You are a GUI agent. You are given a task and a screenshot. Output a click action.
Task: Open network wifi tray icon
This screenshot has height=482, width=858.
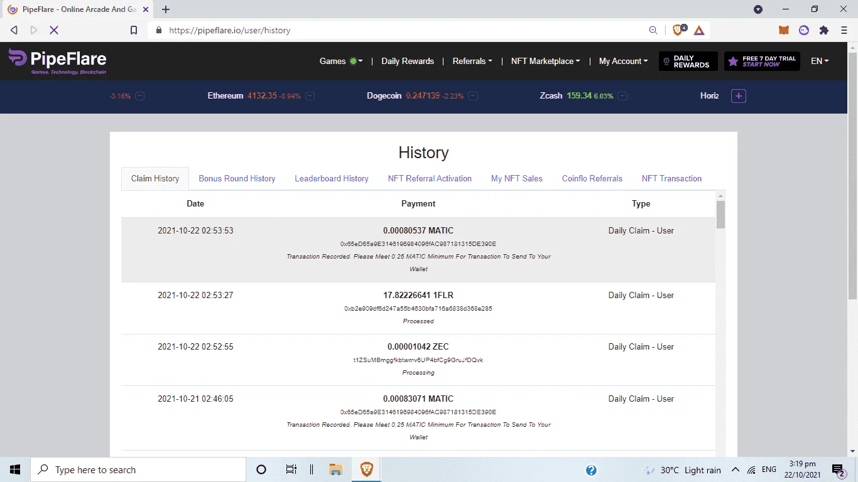click(x=751, y=470)
